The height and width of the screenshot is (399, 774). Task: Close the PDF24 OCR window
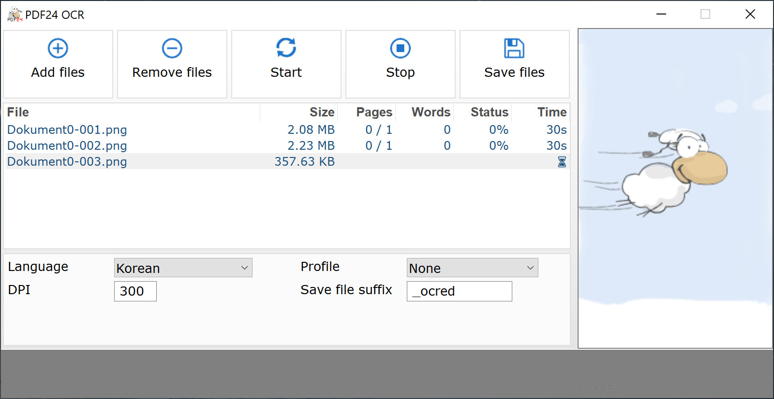750,14
